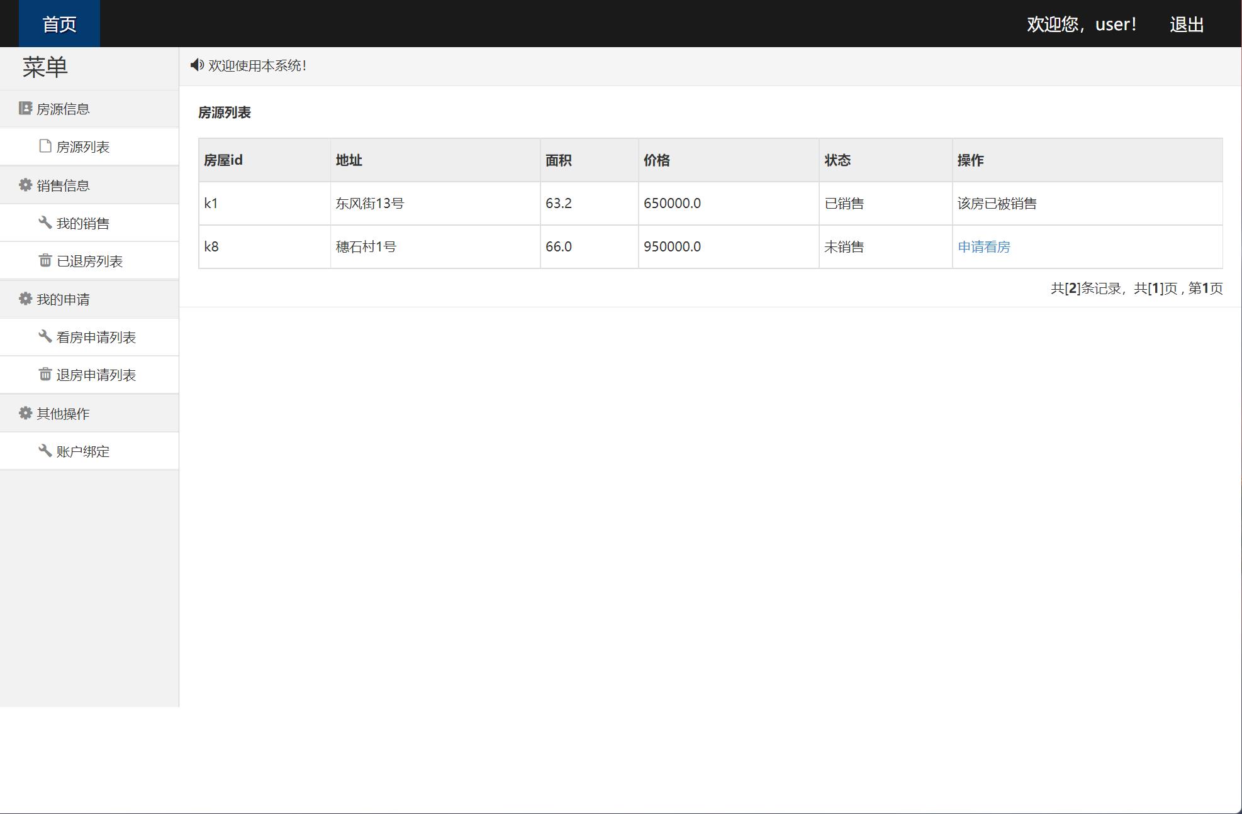Toggle the 其他操作 menu group

(x=63, y=414)
